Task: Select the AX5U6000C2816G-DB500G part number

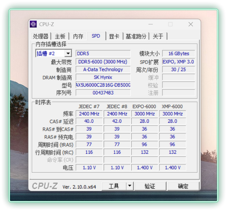Action: [103, 85]
